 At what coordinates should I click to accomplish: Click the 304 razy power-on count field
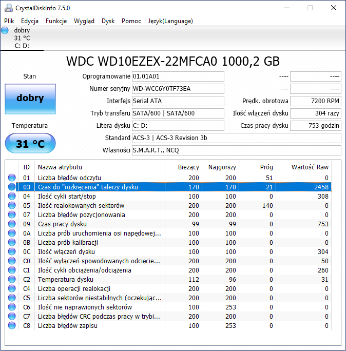click(x=316, y=113)
